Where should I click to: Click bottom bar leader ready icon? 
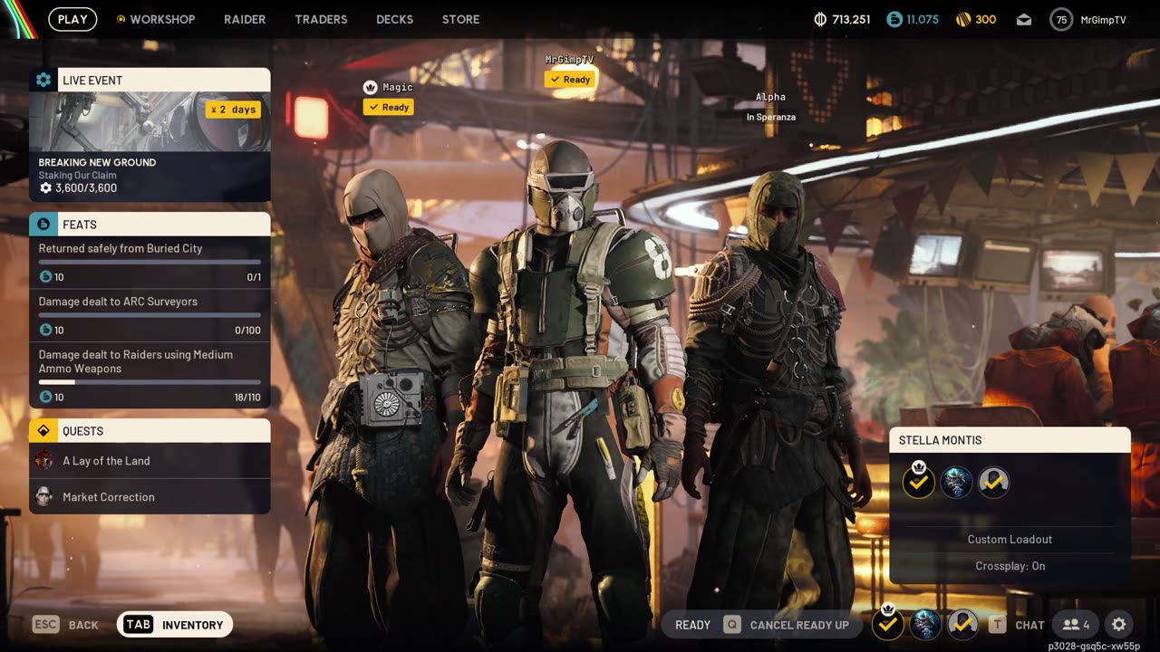[888, 624]
